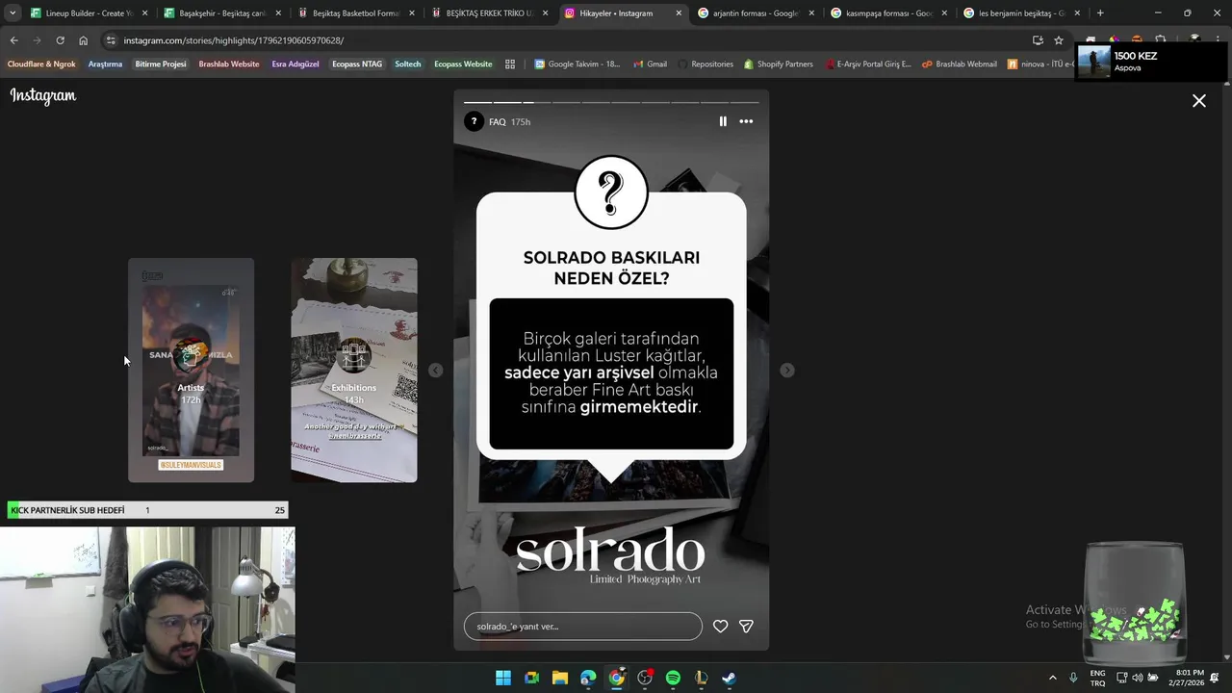
Task: Open League of Legends from the taskbar
Action: (701, 678)
